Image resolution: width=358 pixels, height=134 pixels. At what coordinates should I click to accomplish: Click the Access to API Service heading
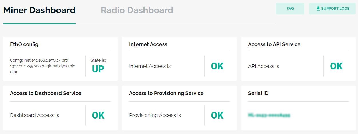274,44
